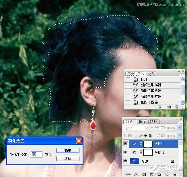The height and width of the screenshot is (177, 187).
Task: Create a new layer group
Action: (159, 174)
